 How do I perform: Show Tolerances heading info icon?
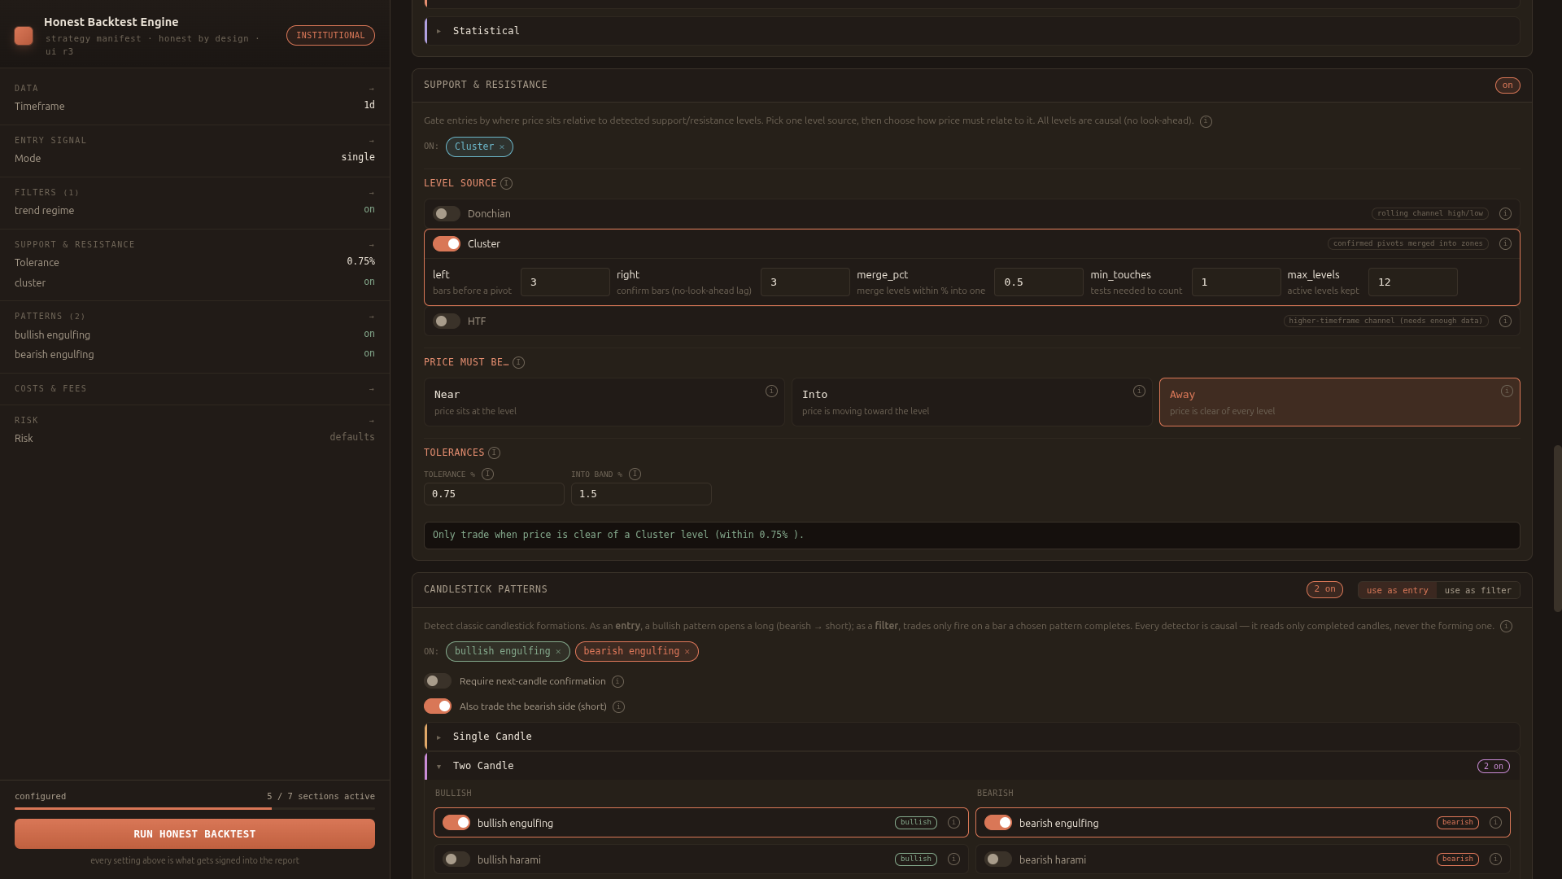click(x=494, y=453)
